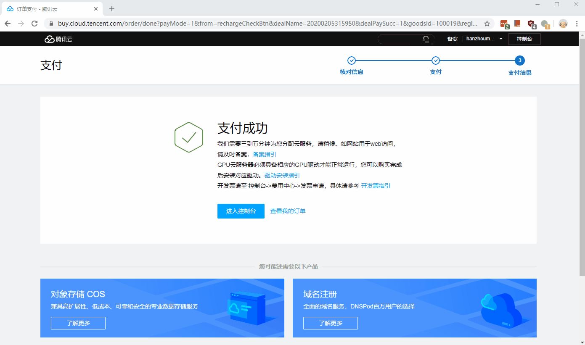Expand the hanzhoum account dropdown
Screen dimensions: 585x345
pyautogui.click(x=484, y=39)
